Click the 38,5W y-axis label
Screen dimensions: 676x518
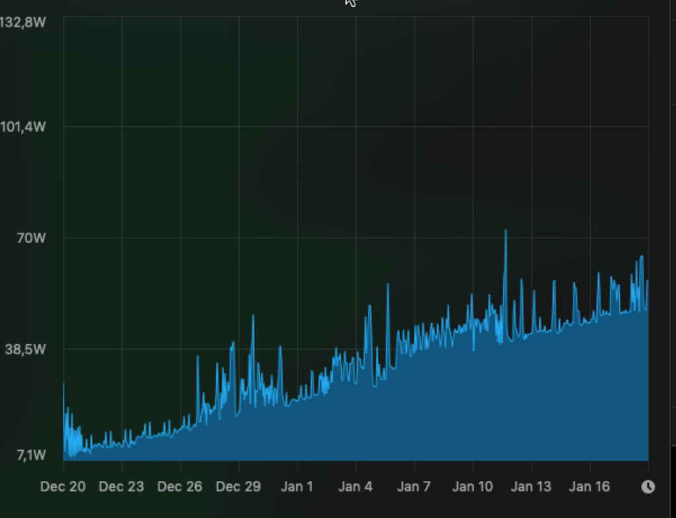point(26,349)
